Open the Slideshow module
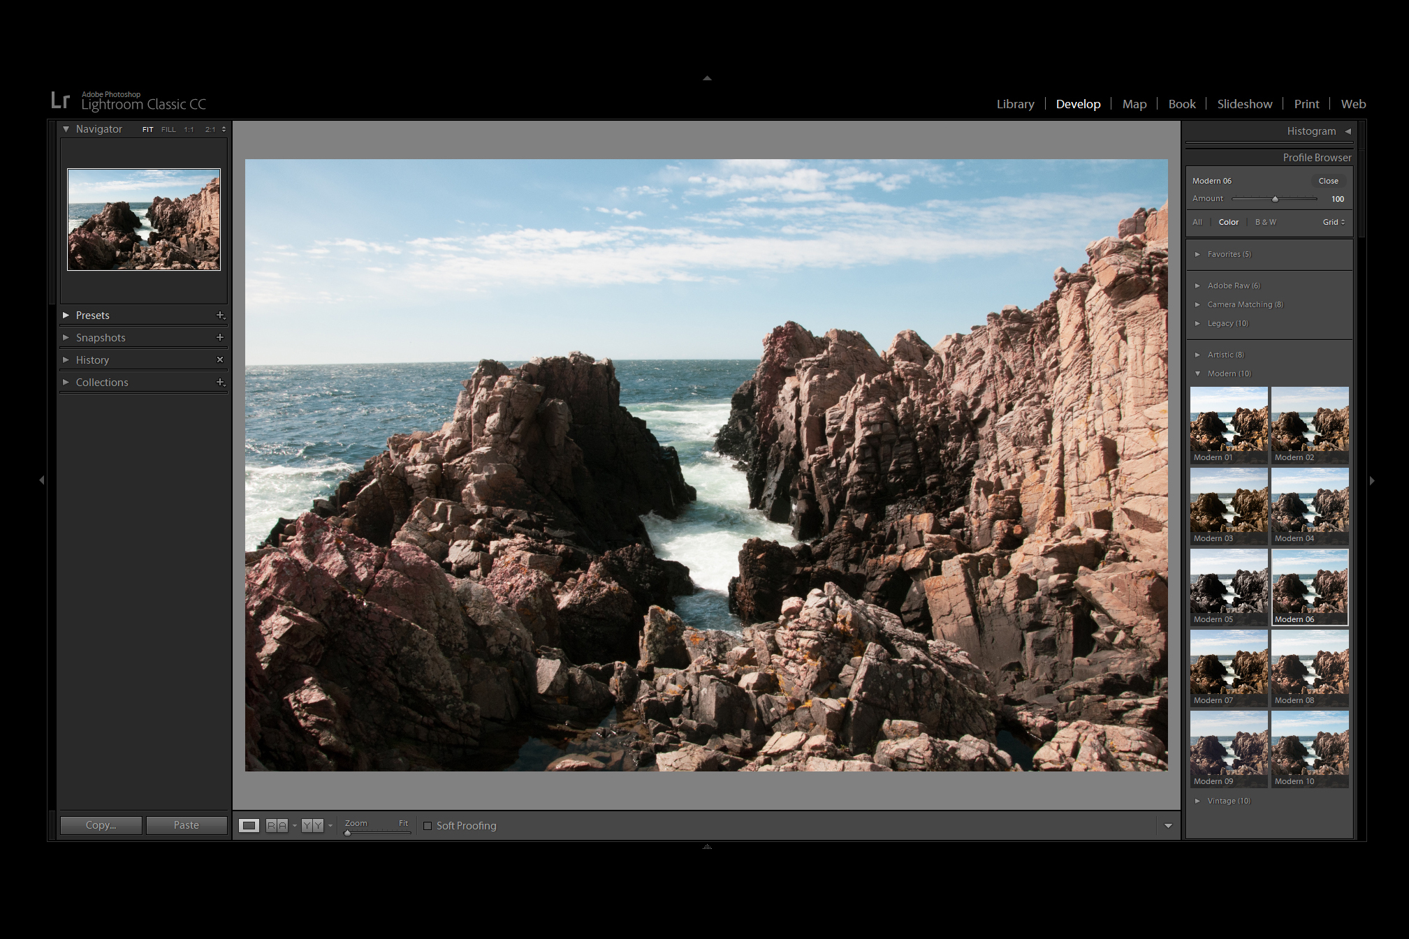The height and width of the screenshot is (939, 1409). click(1244, 103)
